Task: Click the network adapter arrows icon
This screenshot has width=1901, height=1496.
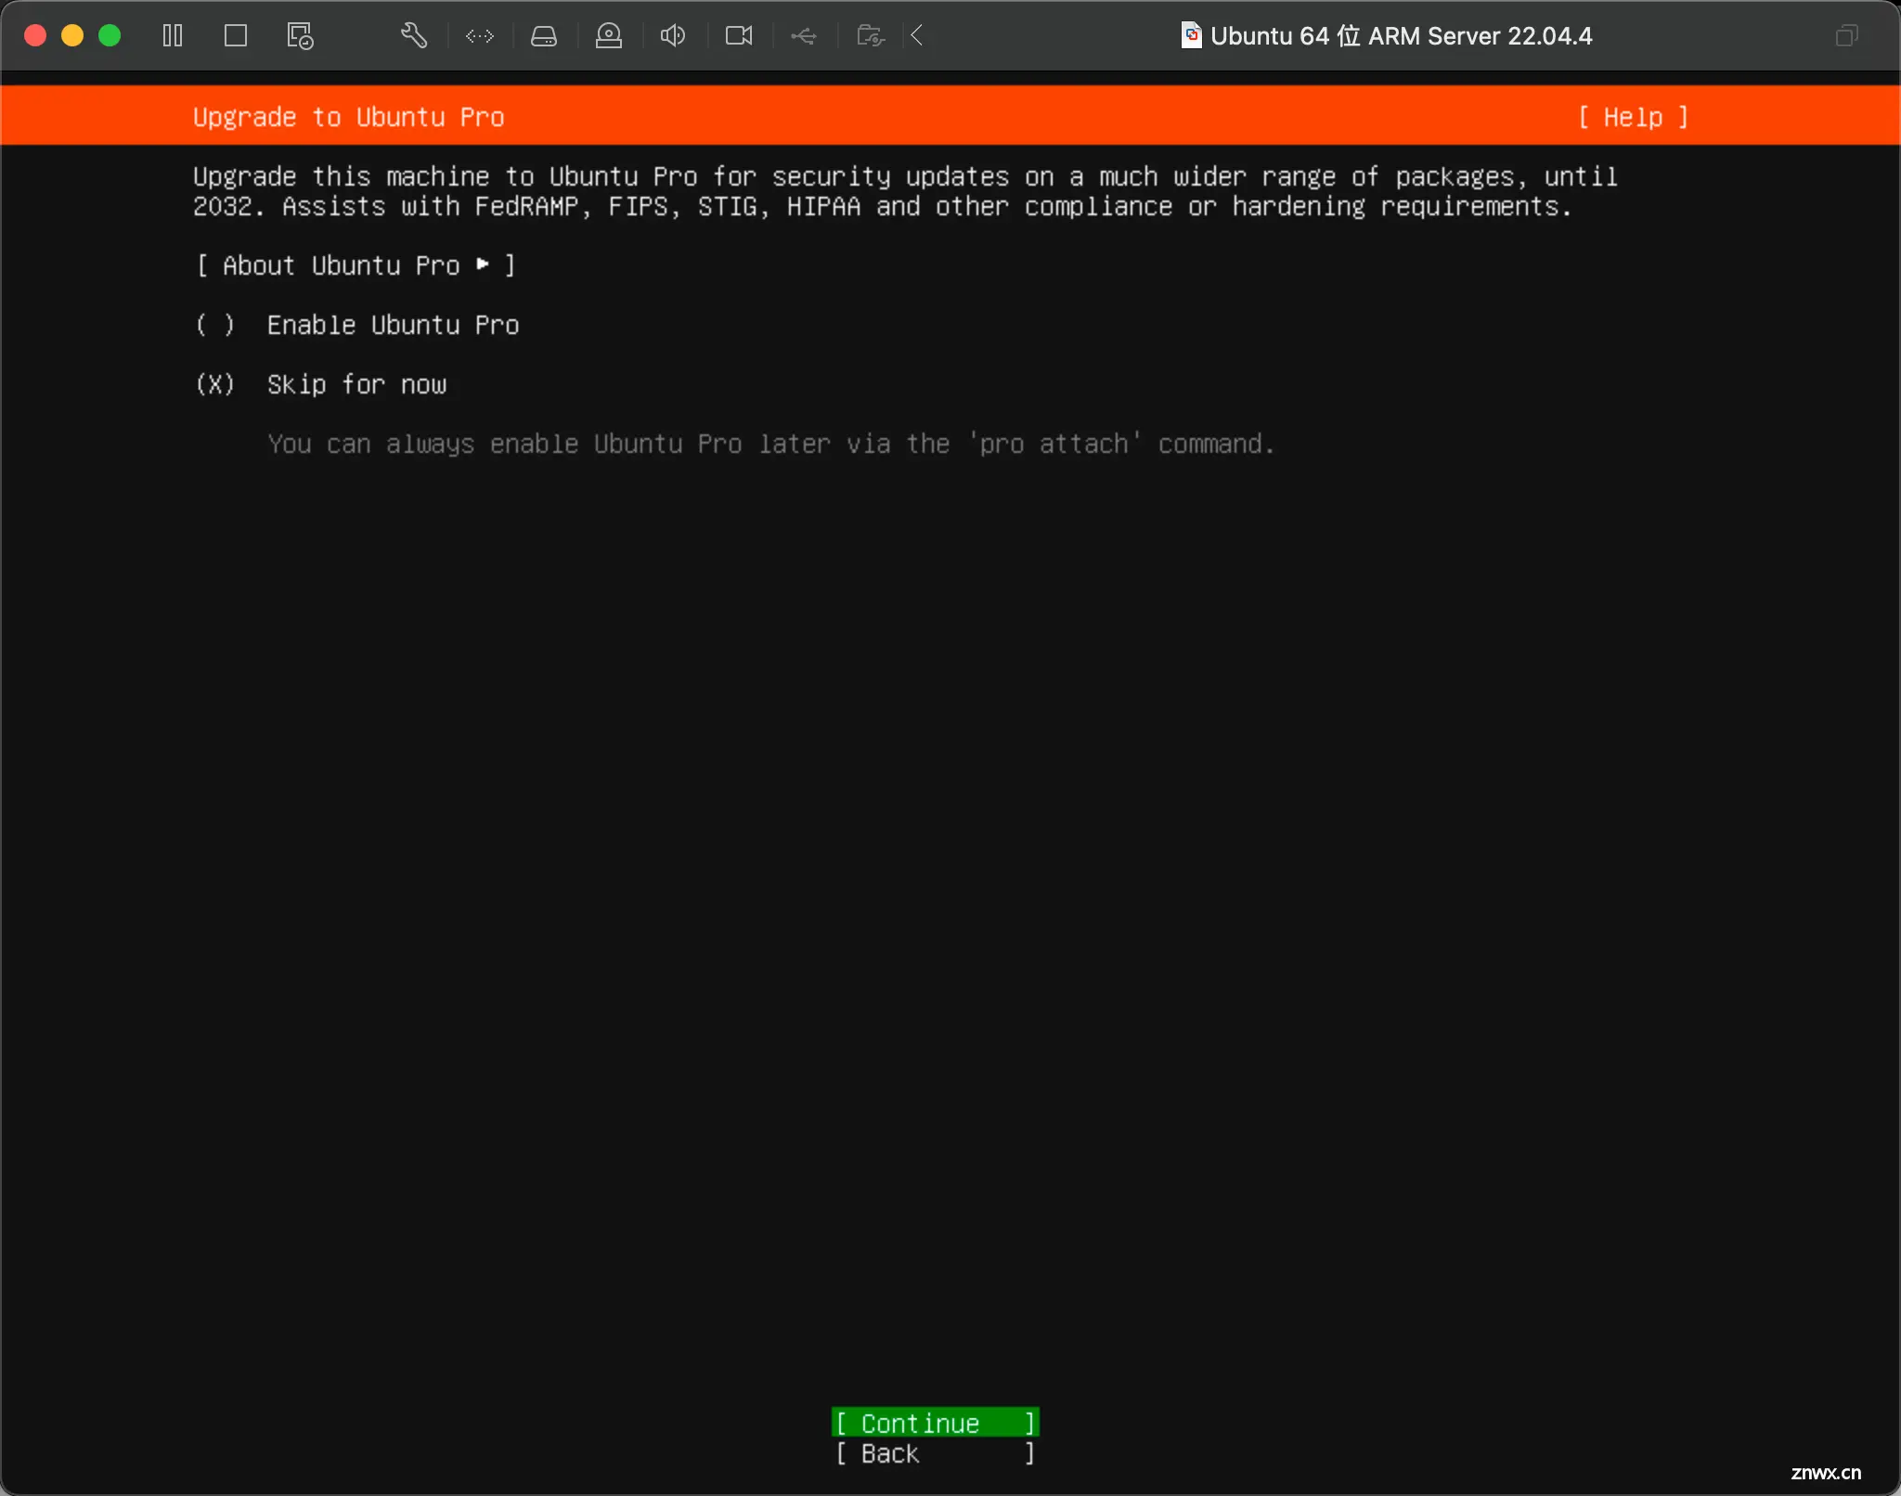Action: click(480, 36)
